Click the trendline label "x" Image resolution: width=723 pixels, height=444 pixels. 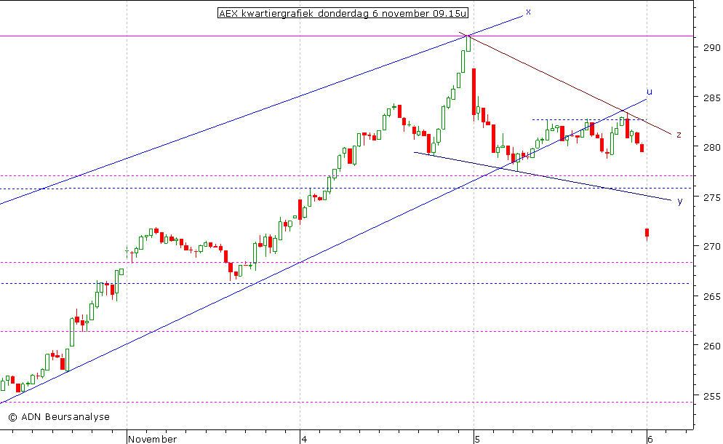point(528,12)
